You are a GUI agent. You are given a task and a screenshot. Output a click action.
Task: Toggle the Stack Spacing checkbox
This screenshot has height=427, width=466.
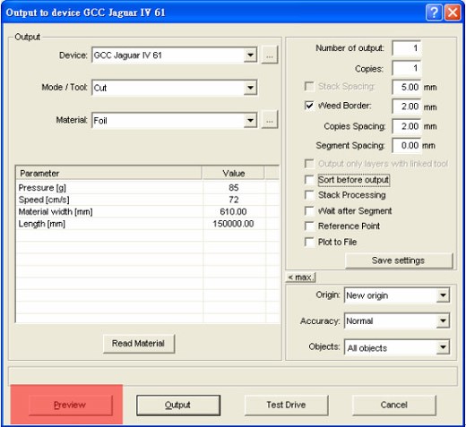point(309,87)
